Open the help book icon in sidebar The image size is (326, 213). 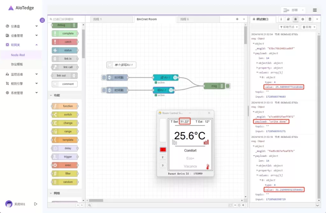pos(288,19)
